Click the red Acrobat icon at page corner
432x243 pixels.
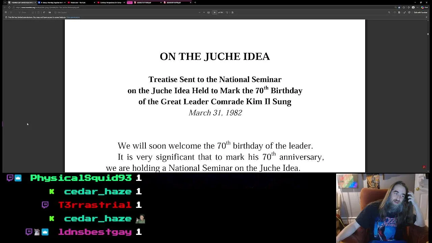point(424,167)
